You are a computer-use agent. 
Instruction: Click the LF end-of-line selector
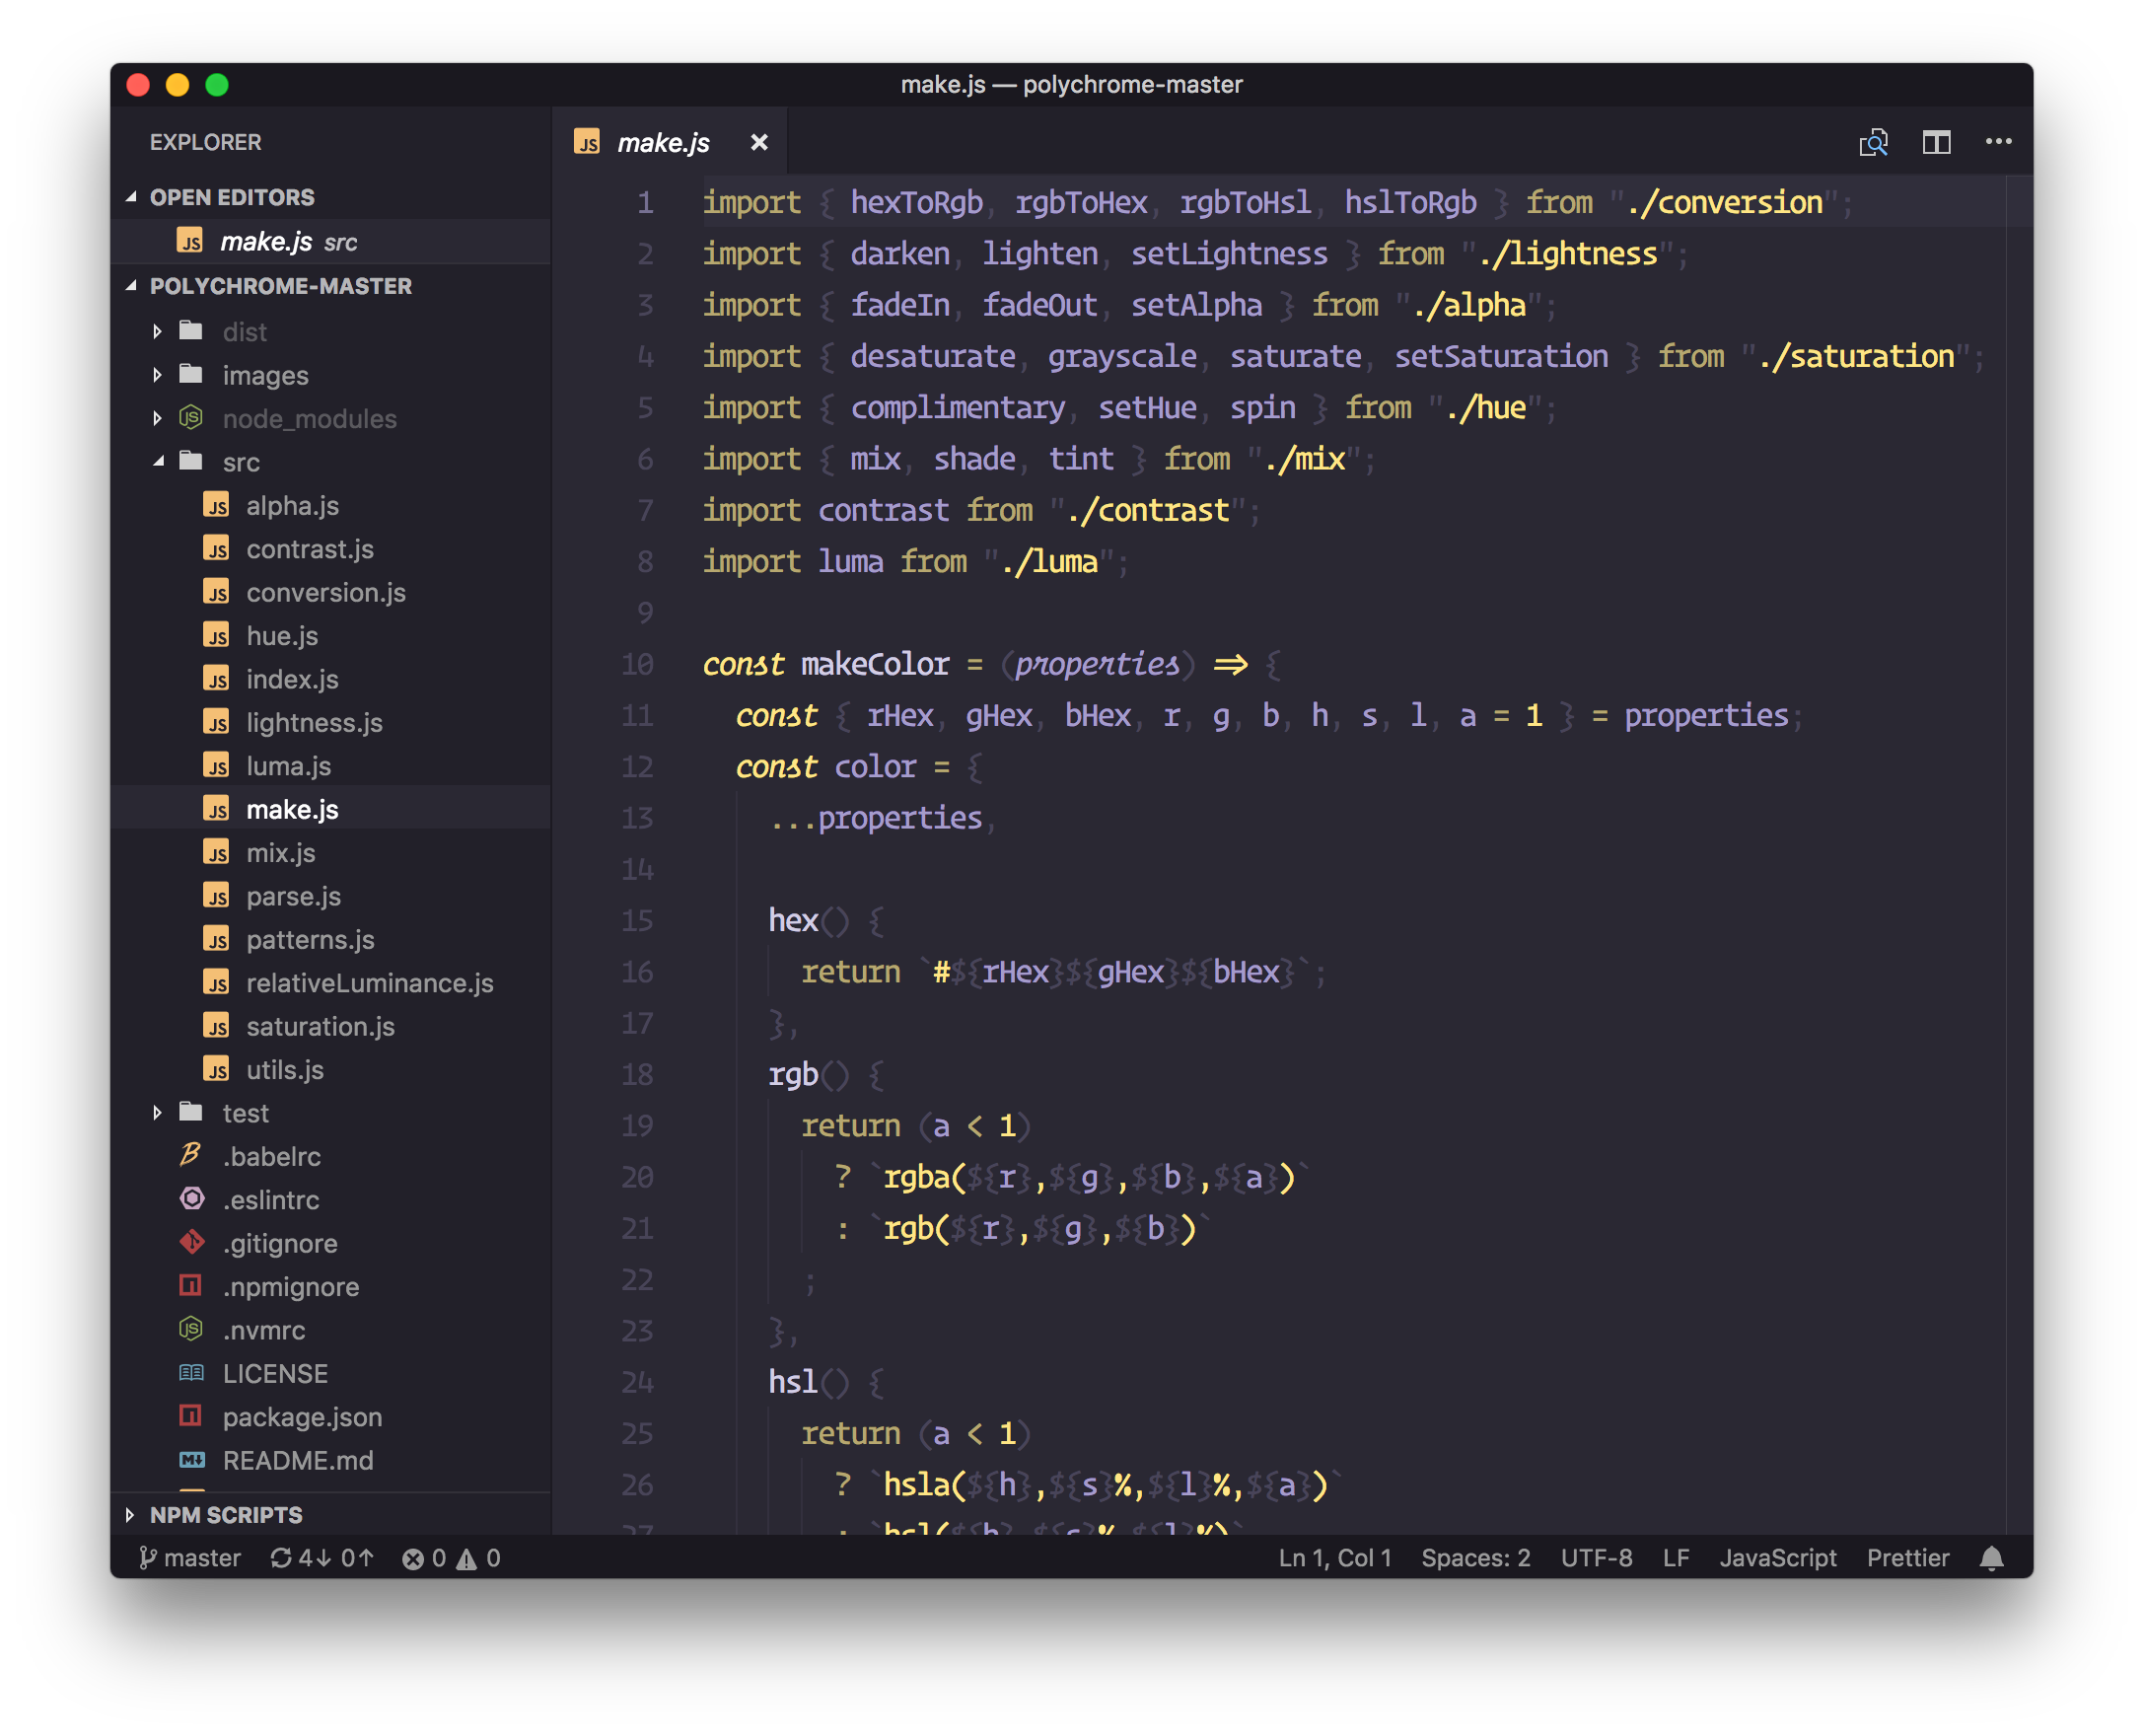point(1676,1558)
